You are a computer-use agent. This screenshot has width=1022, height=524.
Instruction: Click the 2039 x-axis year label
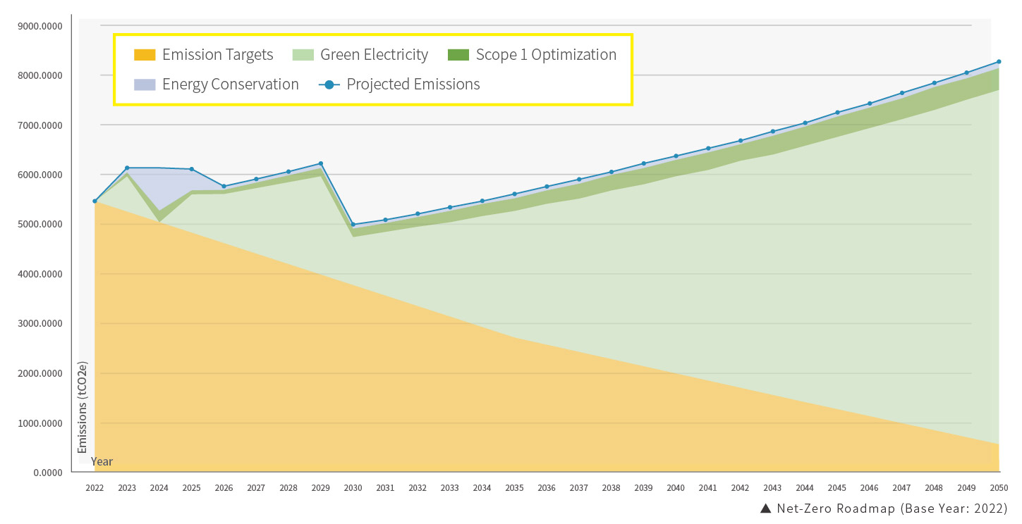644,487
